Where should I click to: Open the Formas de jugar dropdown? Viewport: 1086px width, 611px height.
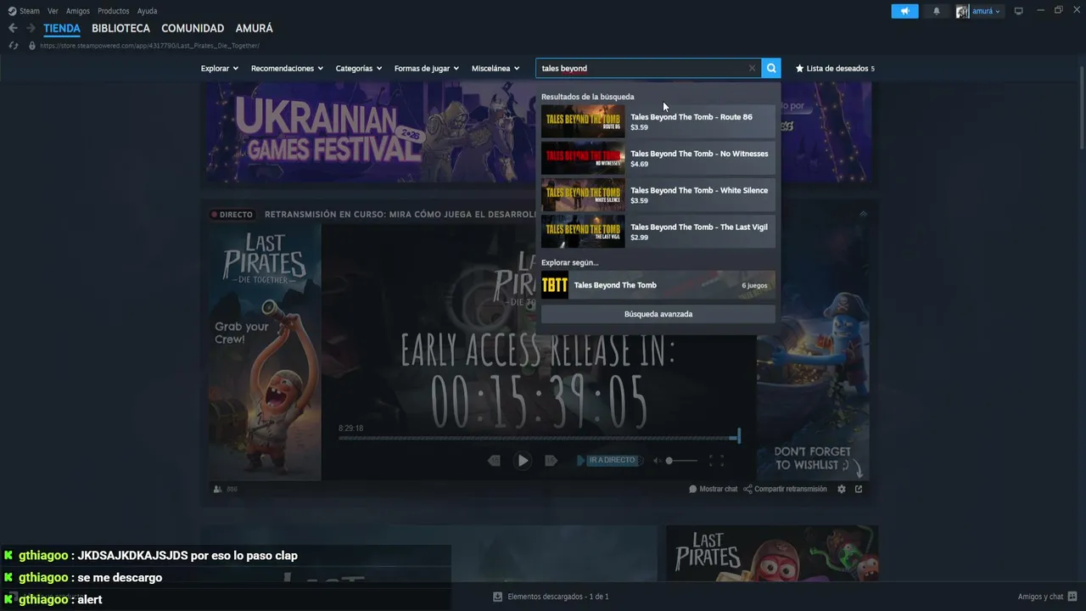coord(427,68)
